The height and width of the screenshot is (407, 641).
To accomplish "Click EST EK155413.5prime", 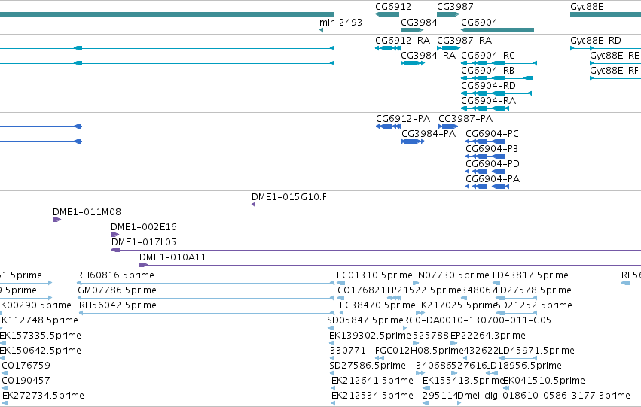I will coord(463,381).
